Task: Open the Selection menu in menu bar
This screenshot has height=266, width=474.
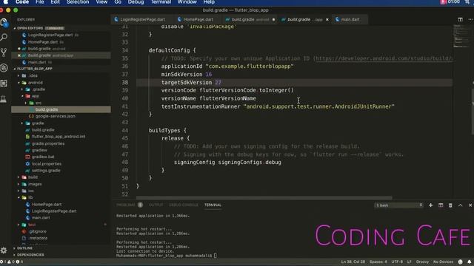Action: click(x=78, y=2)
